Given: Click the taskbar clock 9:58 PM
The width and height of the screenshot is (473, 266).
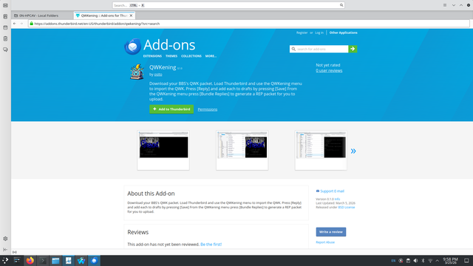Looking at the screenshot, I should [450, 261].
